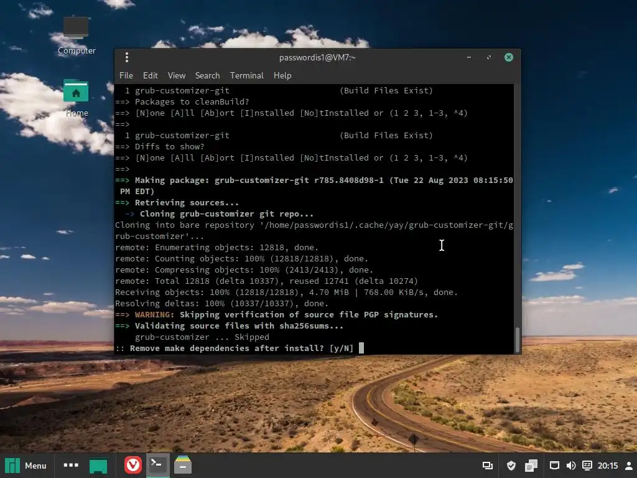The width and height of the screenshot is (637, 478).
Task: Click the power manager zz tray icon
Action: (587, 466)
